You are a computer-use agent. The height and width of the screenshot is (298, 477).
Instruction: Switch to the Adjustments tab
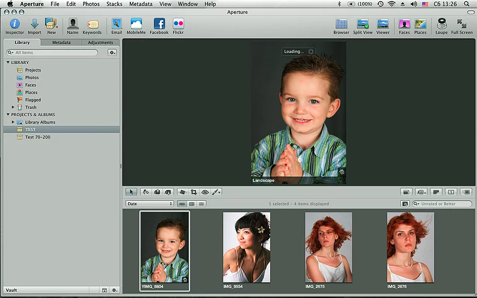100,42
